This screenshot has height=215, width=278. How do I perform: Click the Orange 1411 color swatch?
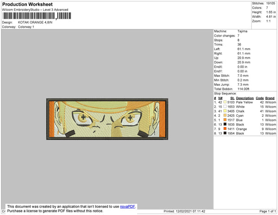[225, 129]
